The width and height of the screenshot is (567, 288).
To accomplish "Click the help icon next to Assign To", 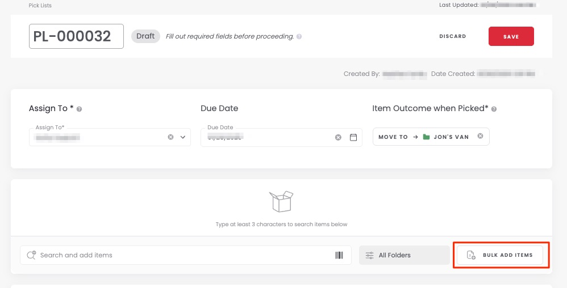I will pyautogui.click(x=80, y=109).
